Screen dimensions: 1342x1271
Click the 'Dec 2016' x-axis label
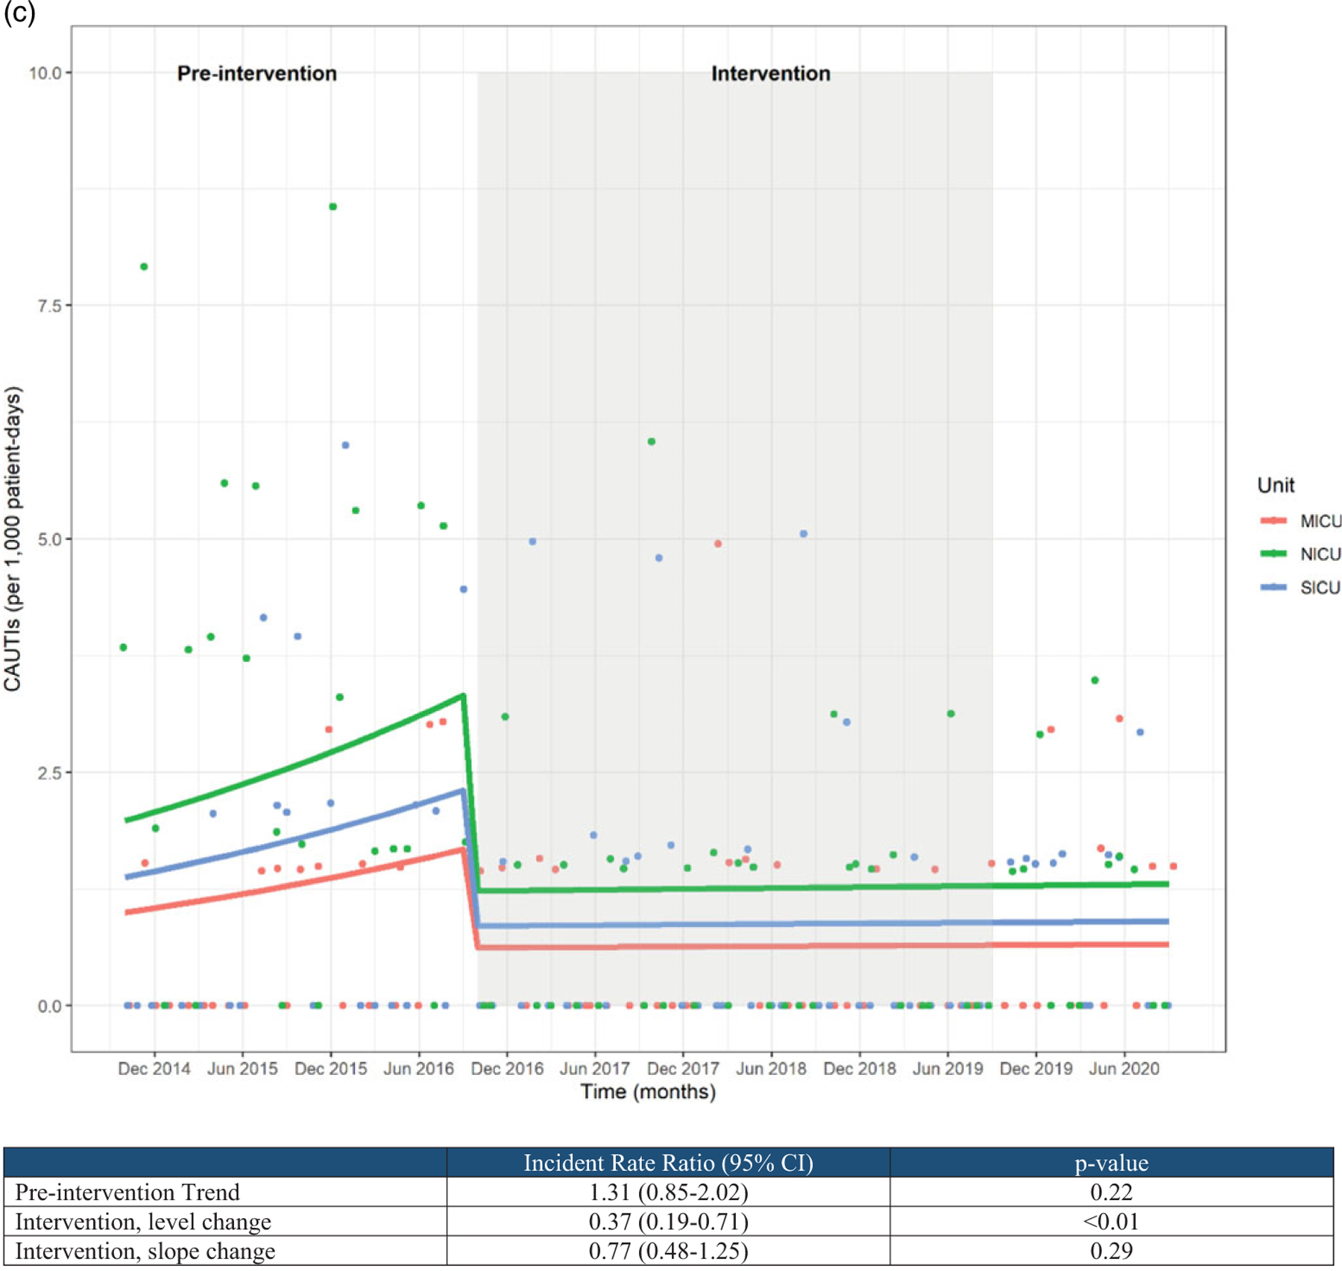pyautogui.click(x=507, y=1068)
